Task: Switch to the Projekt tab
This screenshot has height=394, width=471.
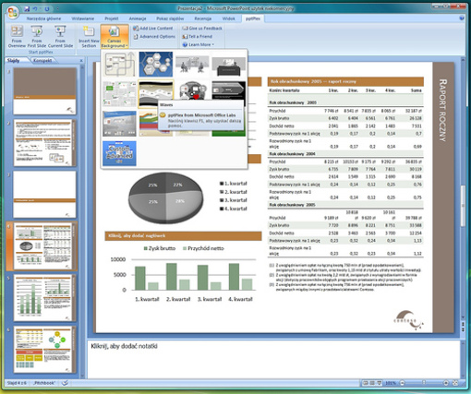Action: click(112, 18)
